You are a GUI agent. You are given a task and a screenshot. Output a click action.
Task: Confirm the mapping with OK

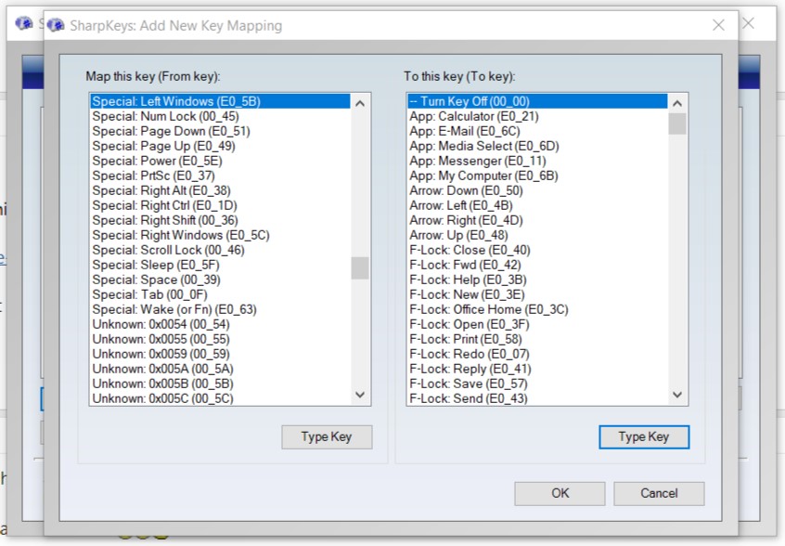(x=560, y=493)
